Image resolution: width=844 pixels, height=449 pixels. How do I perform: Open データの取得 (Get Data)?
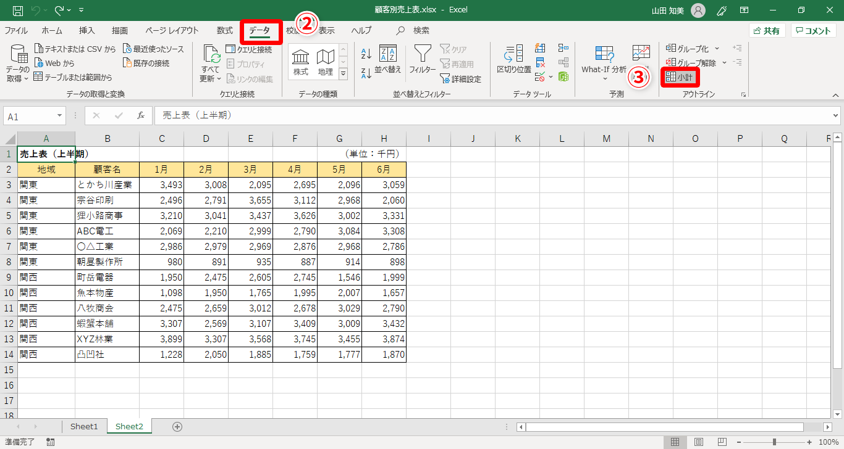[17, 64]
